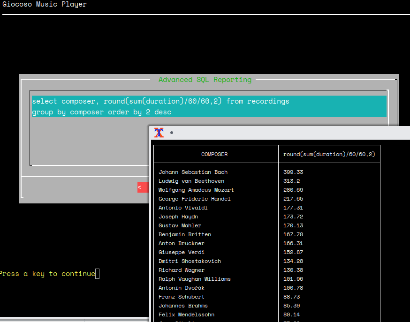The image size is (410, 322).
Task: Click the Advanced SQL Reporting dialog title
Action: tap(205, 80)
